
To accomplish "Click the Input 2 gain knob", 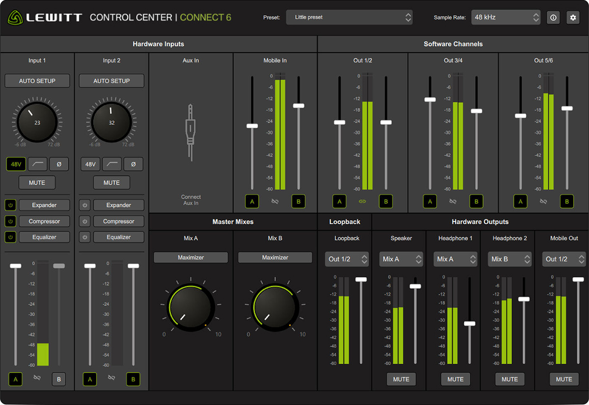I will click(112, 123).
